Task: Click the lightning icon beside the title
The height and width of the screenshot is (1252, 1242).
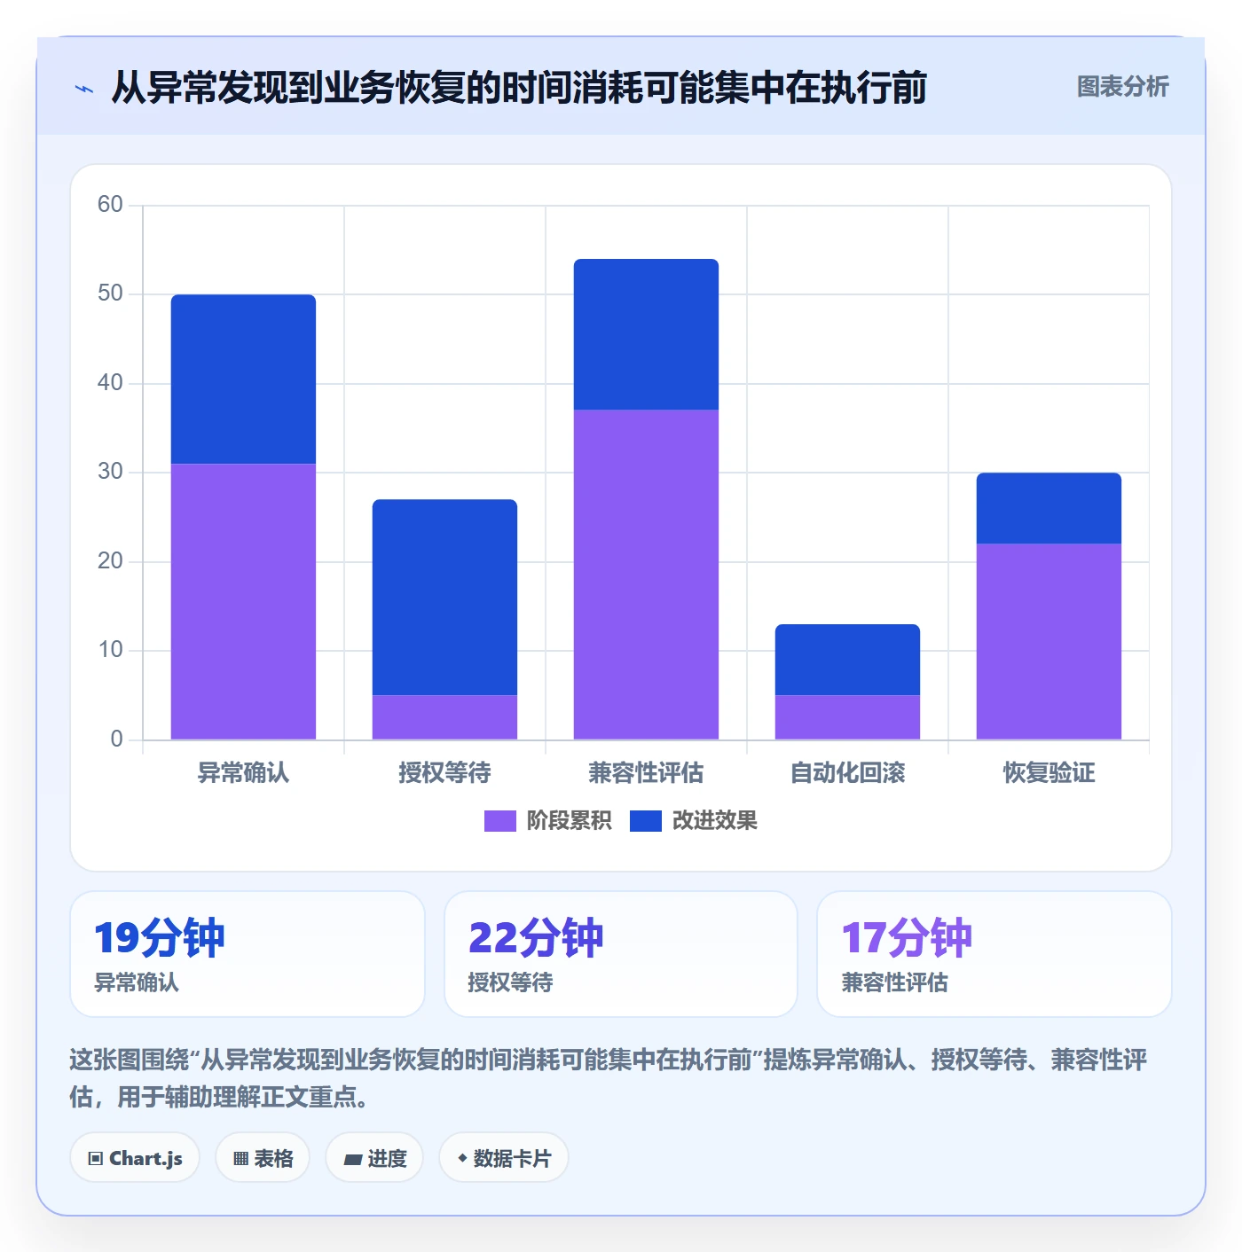Action: coord(84,89)
